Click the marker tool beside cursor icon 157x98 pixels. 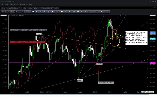click(53, 12)
